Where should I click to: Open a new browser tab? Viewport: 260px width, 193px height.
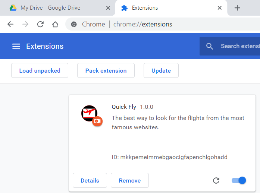(237, 8)
